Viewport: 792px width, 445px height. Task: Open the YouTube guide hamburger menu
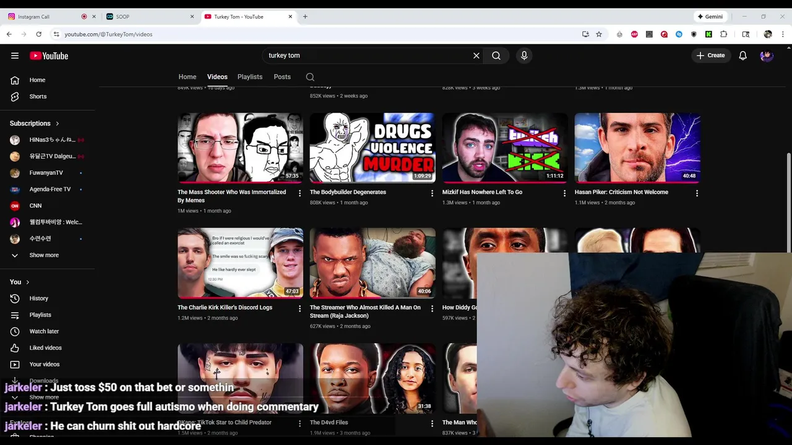[x=15, y=56]
